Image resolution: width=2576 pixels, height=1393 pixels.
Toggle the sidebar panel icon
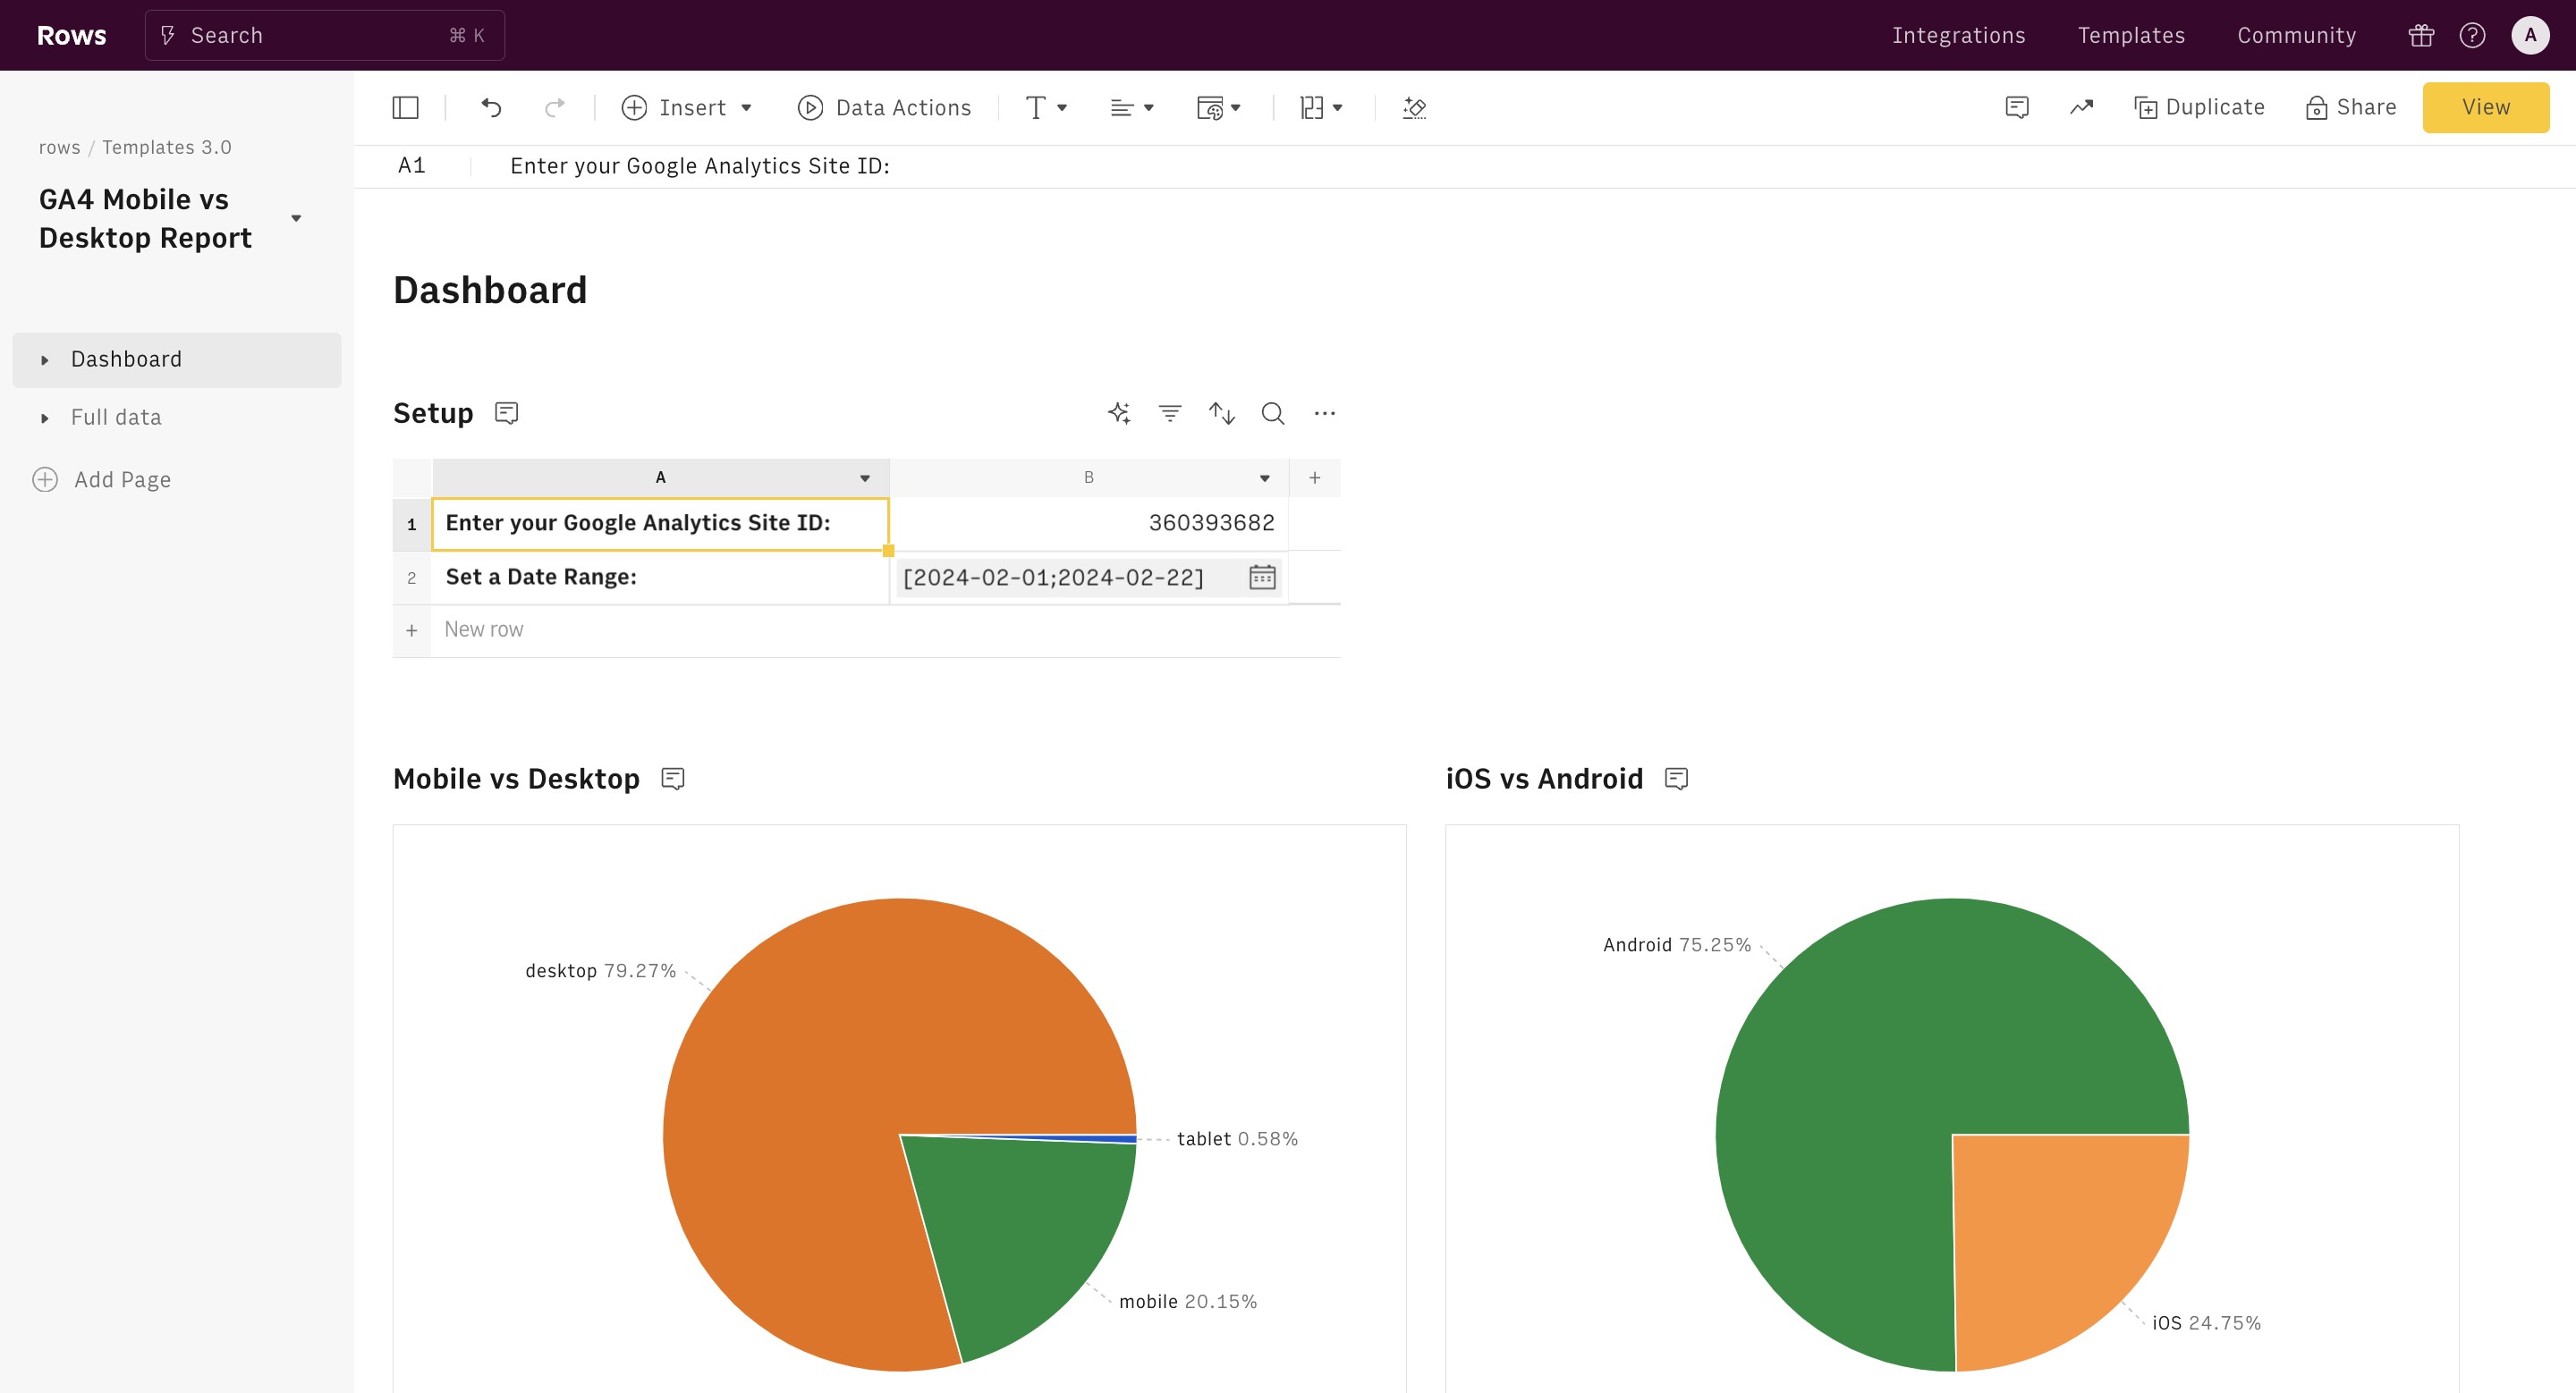tap(405, 107)
